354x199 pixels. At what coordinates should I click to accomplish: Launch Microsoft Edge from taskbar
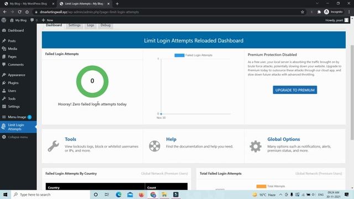click(118, 195)
